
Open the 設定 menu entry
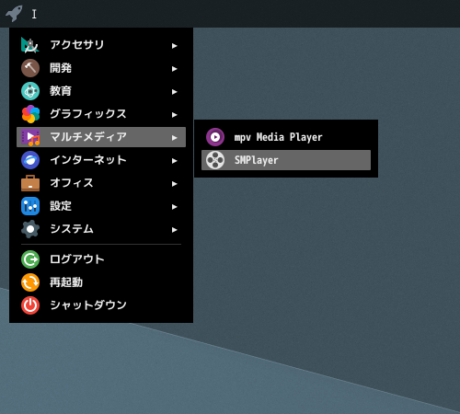pyautogui.click(x=101, y=206)
